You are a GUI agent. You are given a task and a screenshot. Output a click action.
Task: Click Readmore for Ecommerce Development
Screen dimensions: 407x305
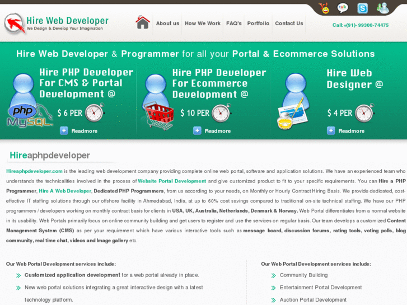click(218, 131)
